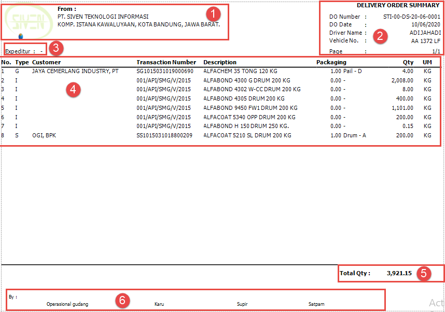Click description ALFABOND 4300 G DRUM 200 KG
The width and height of the screenshot is (445, 312).
point(247,80)
